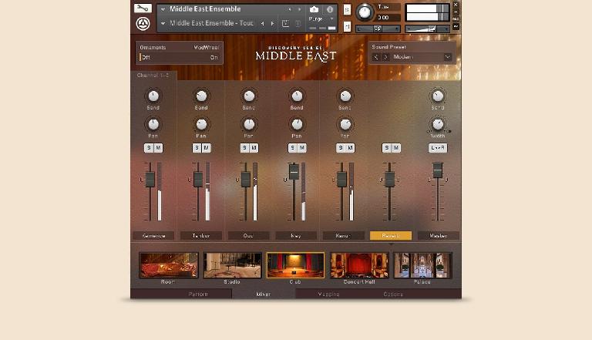
Task: Click the Kemence channel Pan knob
Action: [153, 124]
